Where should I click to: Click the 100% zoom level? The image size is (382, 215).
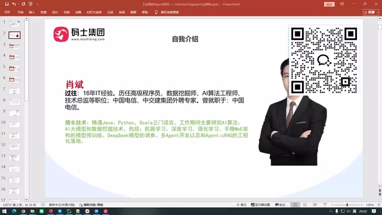point(369,205)
